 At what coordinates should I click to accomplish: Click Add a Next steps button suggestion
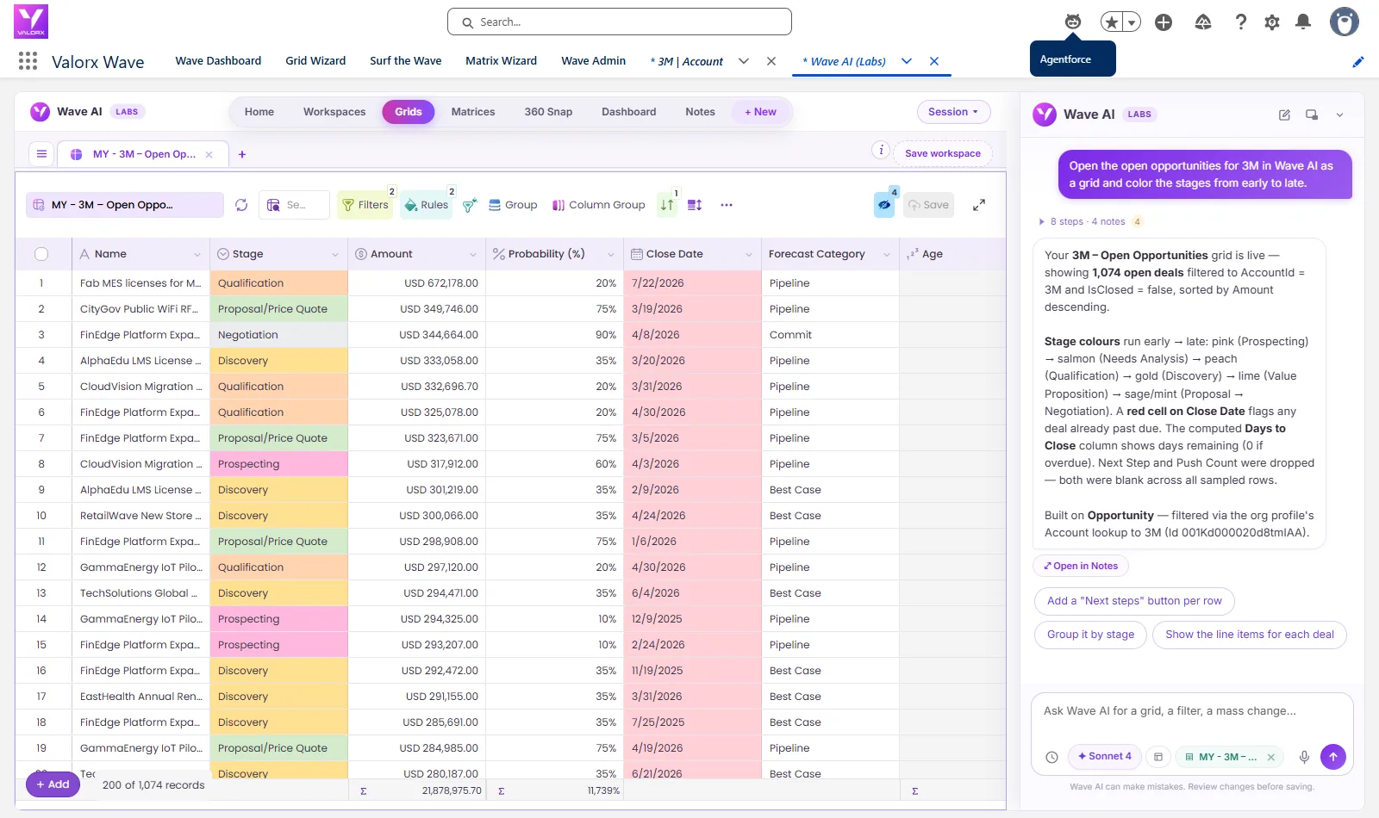point(1134,601)
